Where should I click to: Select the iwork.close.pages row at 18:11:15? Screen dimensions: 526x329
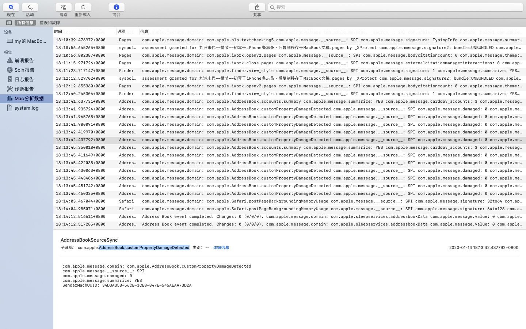pyautogui.click(x=290, y=63)
